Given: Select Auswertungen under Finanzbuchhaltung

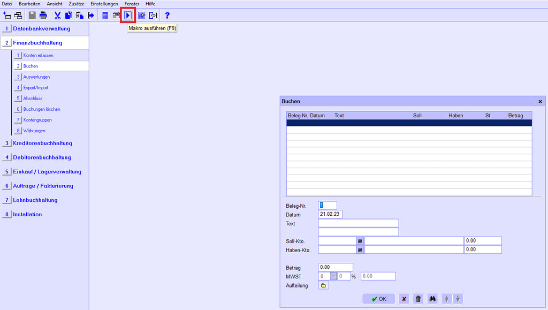Looking at the screenshot, I should pos(36,77).
